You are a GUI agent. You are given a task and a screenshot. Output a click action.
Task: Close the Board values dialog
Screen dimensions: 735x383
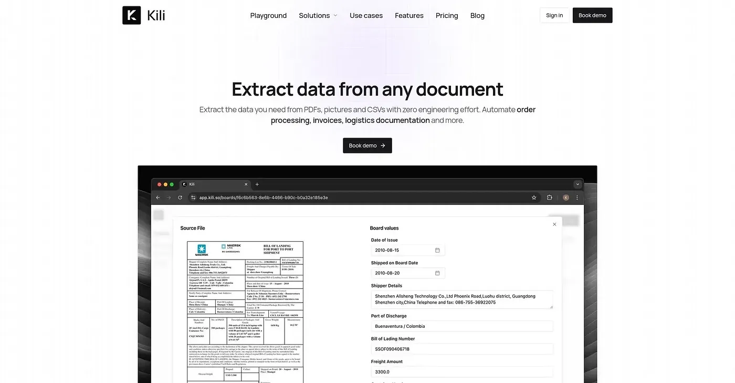554,224
